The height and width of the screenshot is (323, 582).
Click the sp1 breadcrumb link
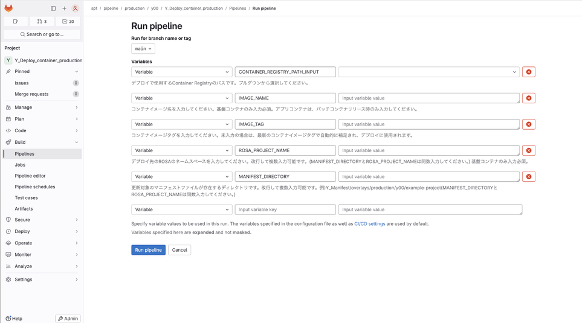click(94, 8)
